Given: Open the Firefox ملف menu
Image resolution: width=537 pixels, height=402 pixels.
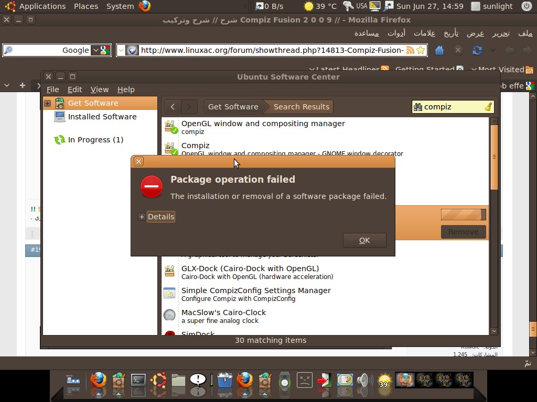Looking at the screenshot, I should click(525, 33).
